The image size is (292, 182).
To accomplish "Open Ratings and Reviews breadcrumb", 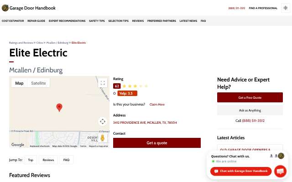I will point(21,43).
